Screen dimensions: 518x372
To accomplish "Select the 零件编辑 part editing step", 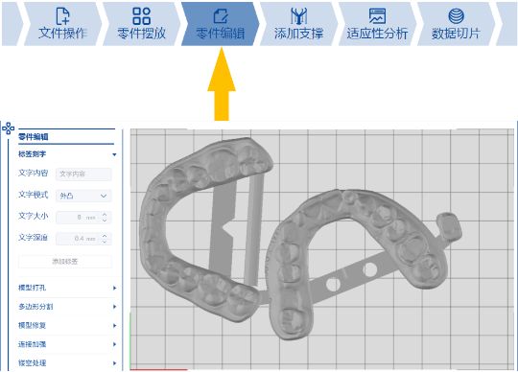I will tap(220, 24).
